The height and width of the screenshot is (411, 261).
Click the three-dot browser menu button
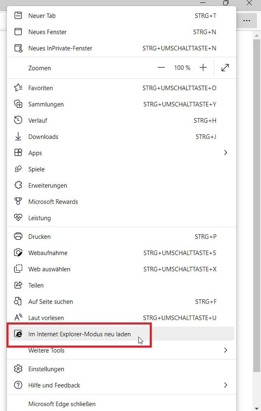pos(246,20)
